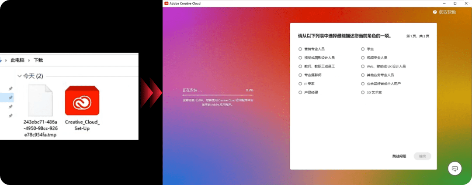The image size is (472, 185).
Task: Pick the 产品经理 radio button
Action: point(300,92)
